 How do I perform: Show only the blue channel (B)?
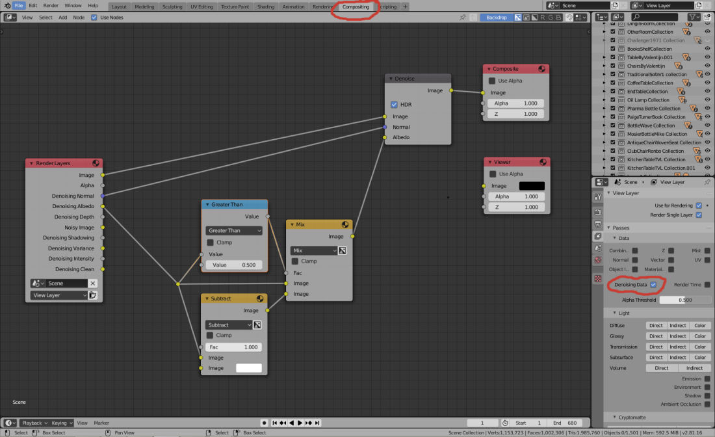pyautogui.click(x=558, y=18)
